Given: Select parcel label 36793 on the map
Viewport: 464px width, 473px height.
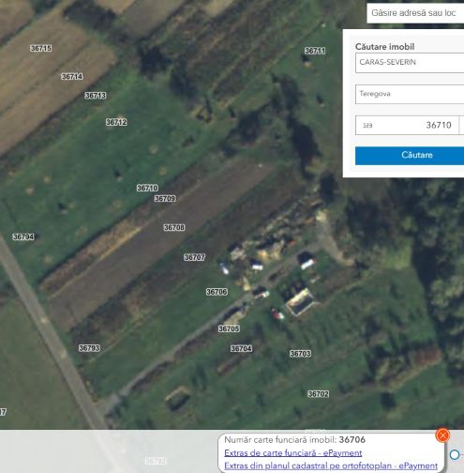Looking at the screenshot, I should pyautogui.click(x=89, y=348).
